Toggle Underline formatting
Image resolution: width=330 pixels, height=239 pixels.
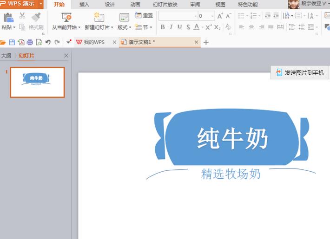click(179, 27)
